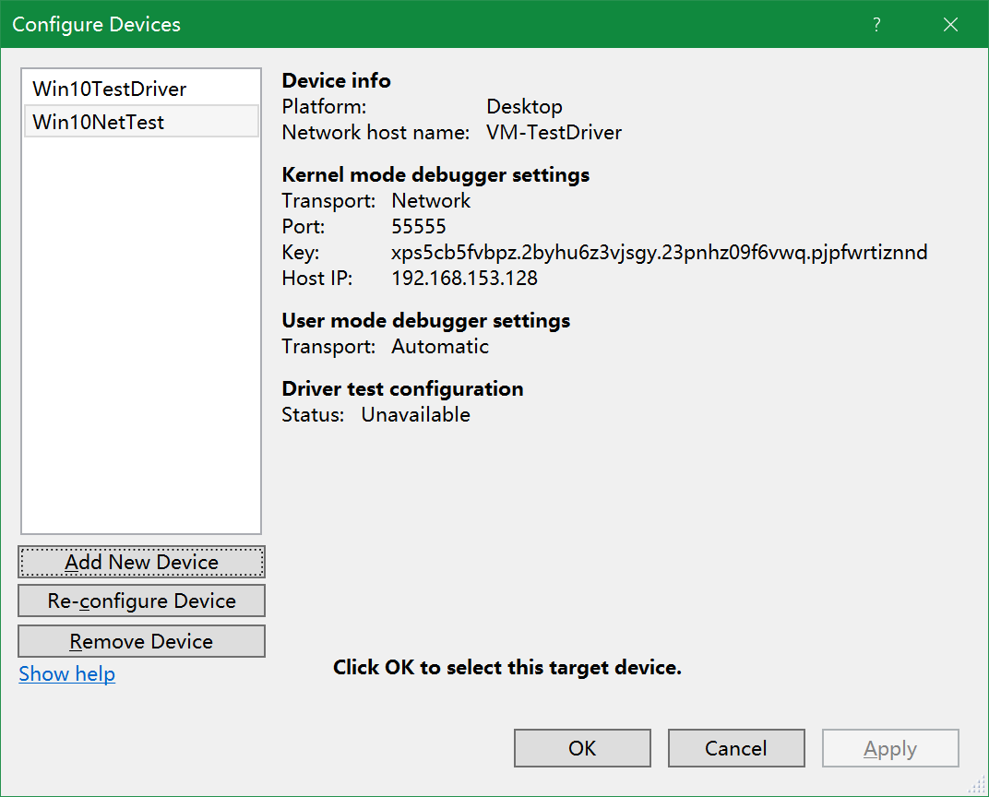The image size is (989, 797).
Task: Click the Host IP address value
Action: (461, 278)
